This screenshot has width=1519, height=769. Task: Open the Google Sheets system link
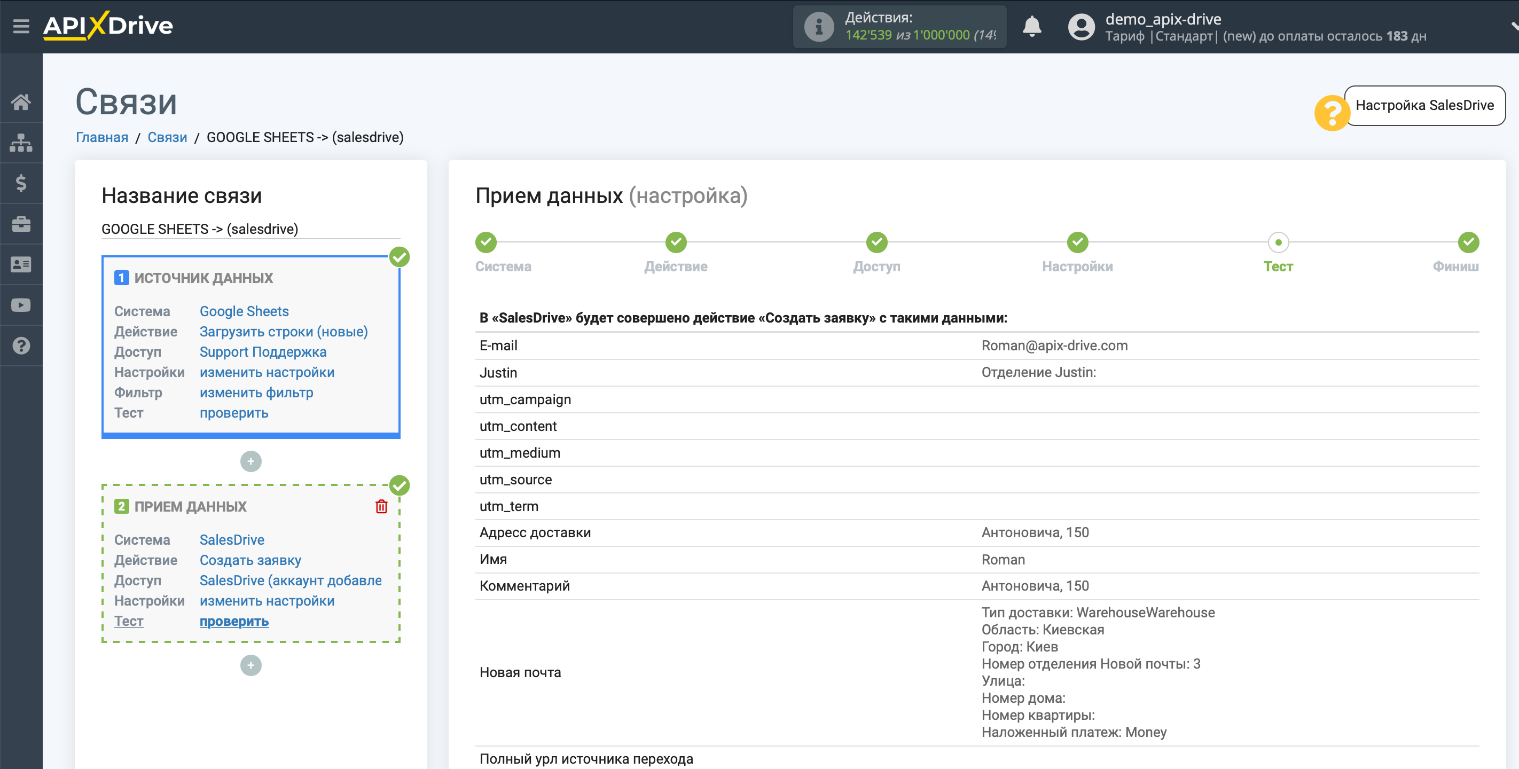click(244, 311)
